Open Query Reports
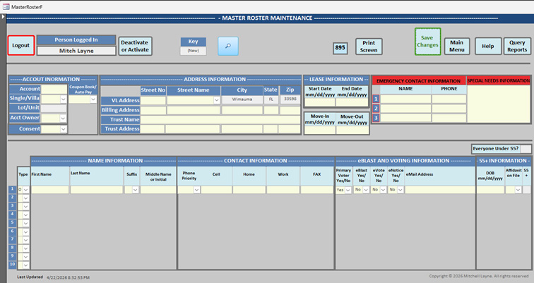Image resolution: width=534 pixels, height=283 pixels. coord(517,47)
